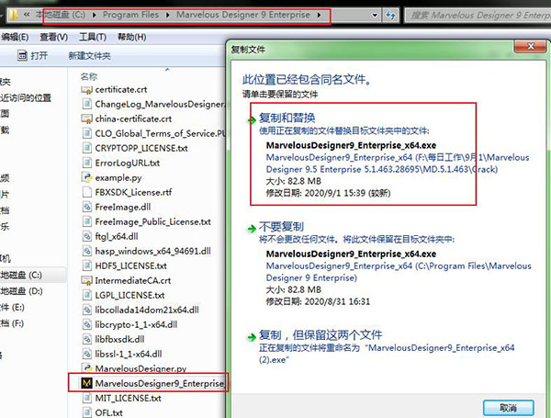Expand arrow after Marvelous Designer 9 Enterprise path
This screenshot has height=418, width=551.
click(319, 15)
